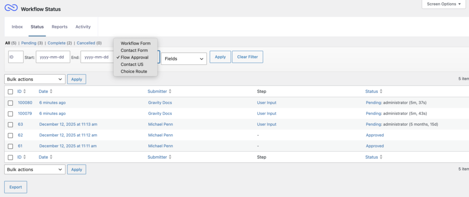This screenshot has width=469, height=197.
Task: Open the top Bulk actions dropdown
Action: point(35,80)
